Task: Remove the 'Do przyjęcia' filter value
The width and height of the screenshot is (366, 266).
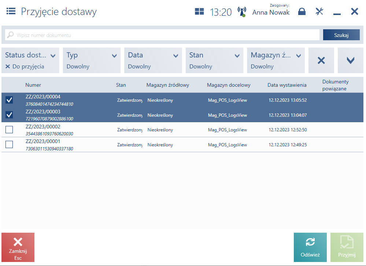Action: (8, 67)
